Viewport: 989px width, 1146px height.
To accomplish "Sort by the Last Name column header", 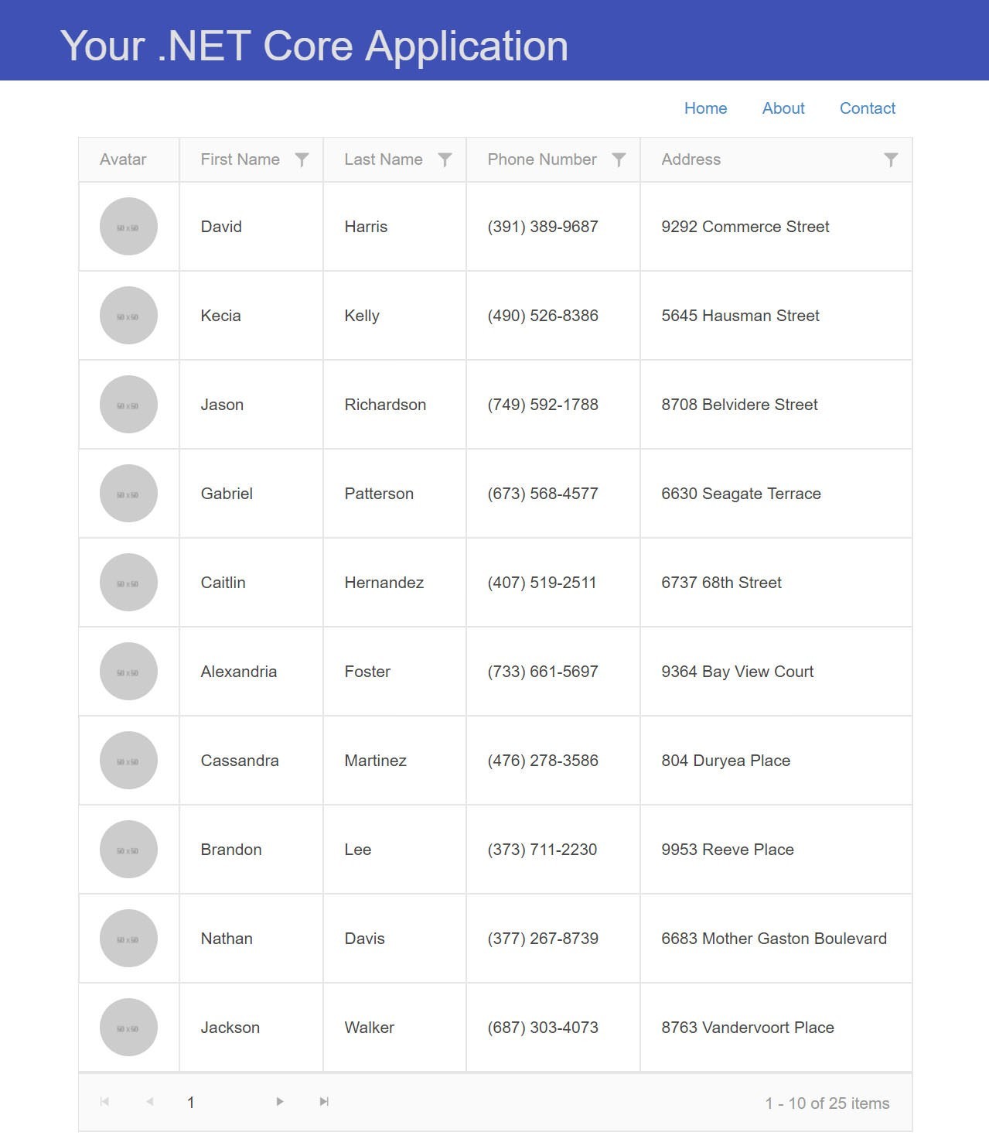I will (x=382, y=159).
